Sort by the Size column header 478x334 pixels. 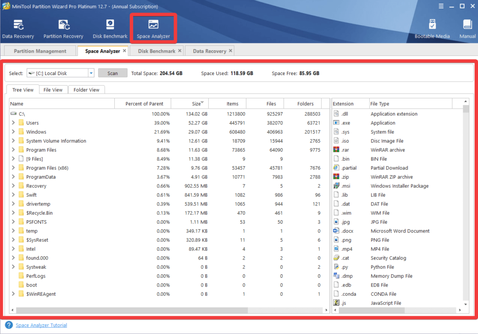point(190,103)
